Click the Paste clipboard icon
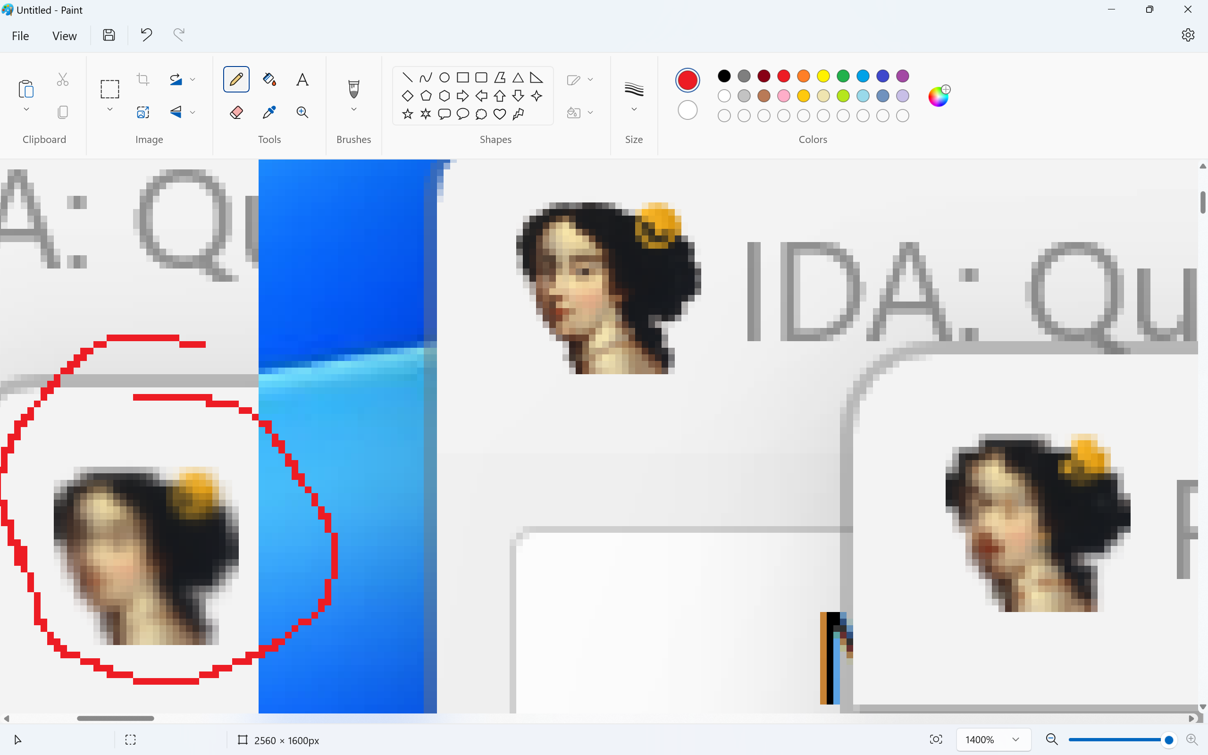This screenshot has width=1208, height=755. pos(26,89)
